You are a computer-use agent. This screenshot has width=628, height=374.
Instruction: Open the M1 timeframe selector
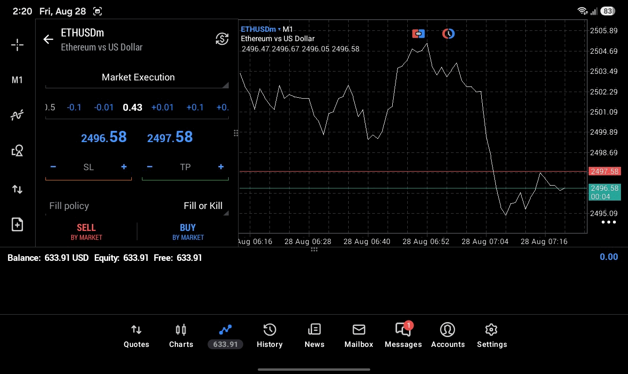[x=17, y=80]
